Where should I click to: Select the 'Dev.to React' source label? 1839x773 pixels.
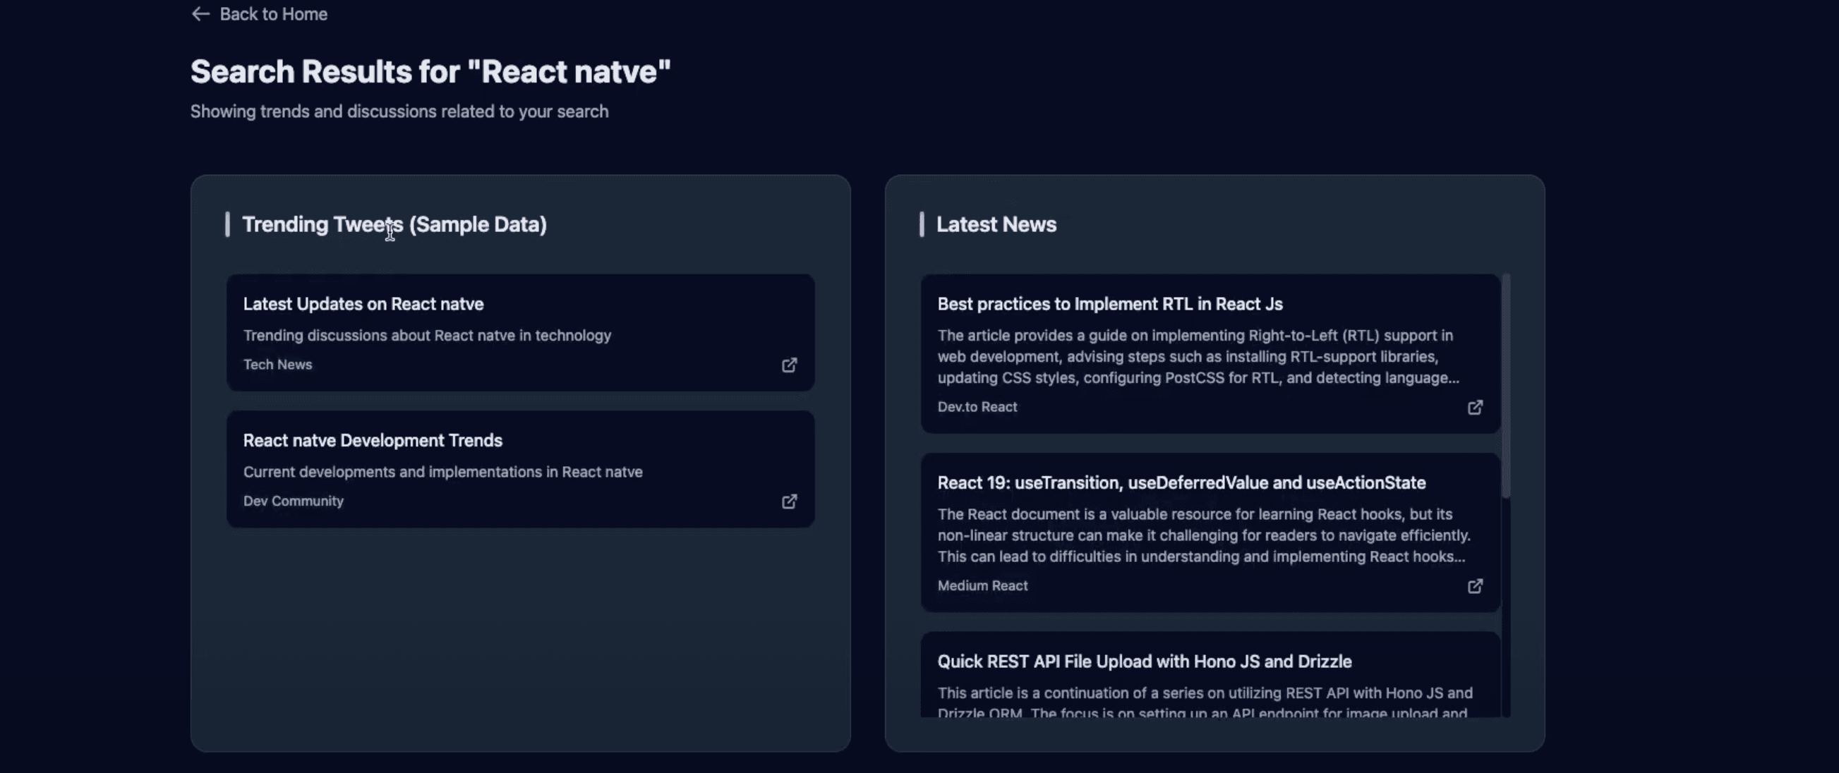pos(977,407)
